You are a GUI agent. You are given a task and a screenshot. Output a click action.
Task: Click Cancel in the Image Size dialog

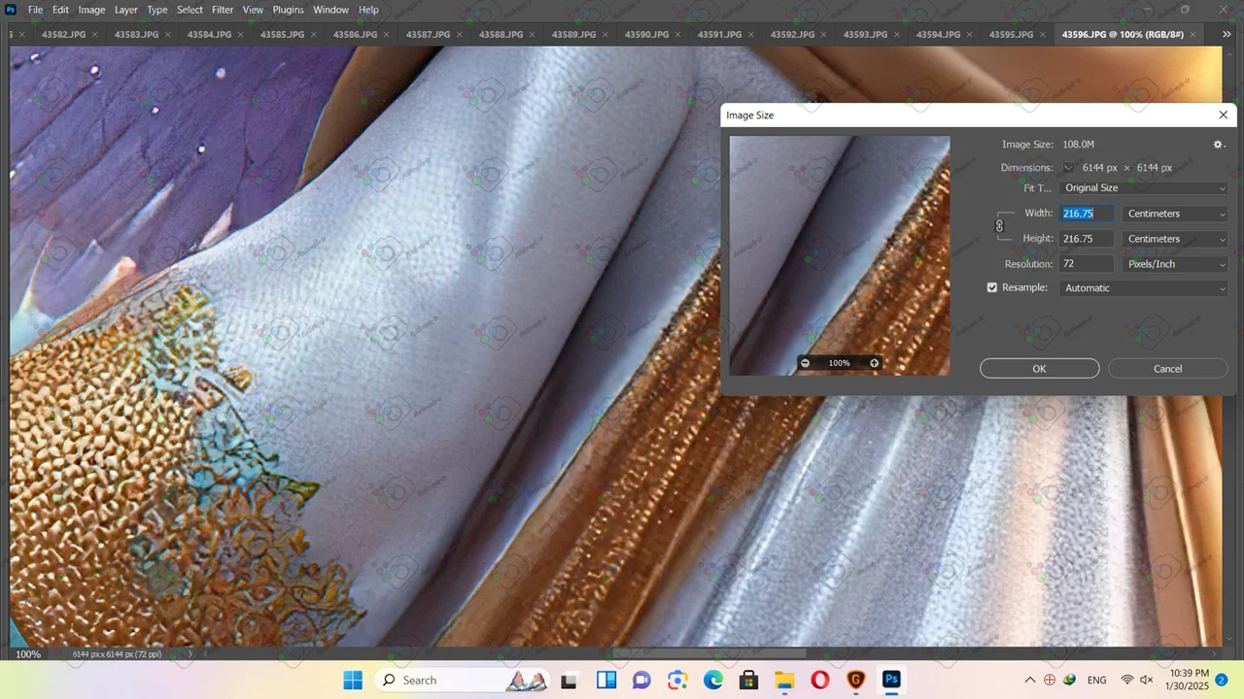tap(1167, 369)
